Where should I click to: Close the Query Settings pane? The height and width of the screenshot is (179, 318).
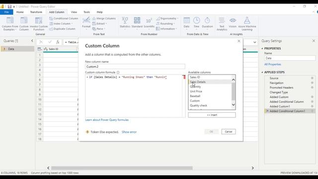(x=314, y=41)
